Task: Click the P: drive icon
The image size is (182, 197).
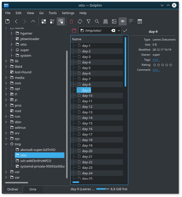Action: pos(12,94)
